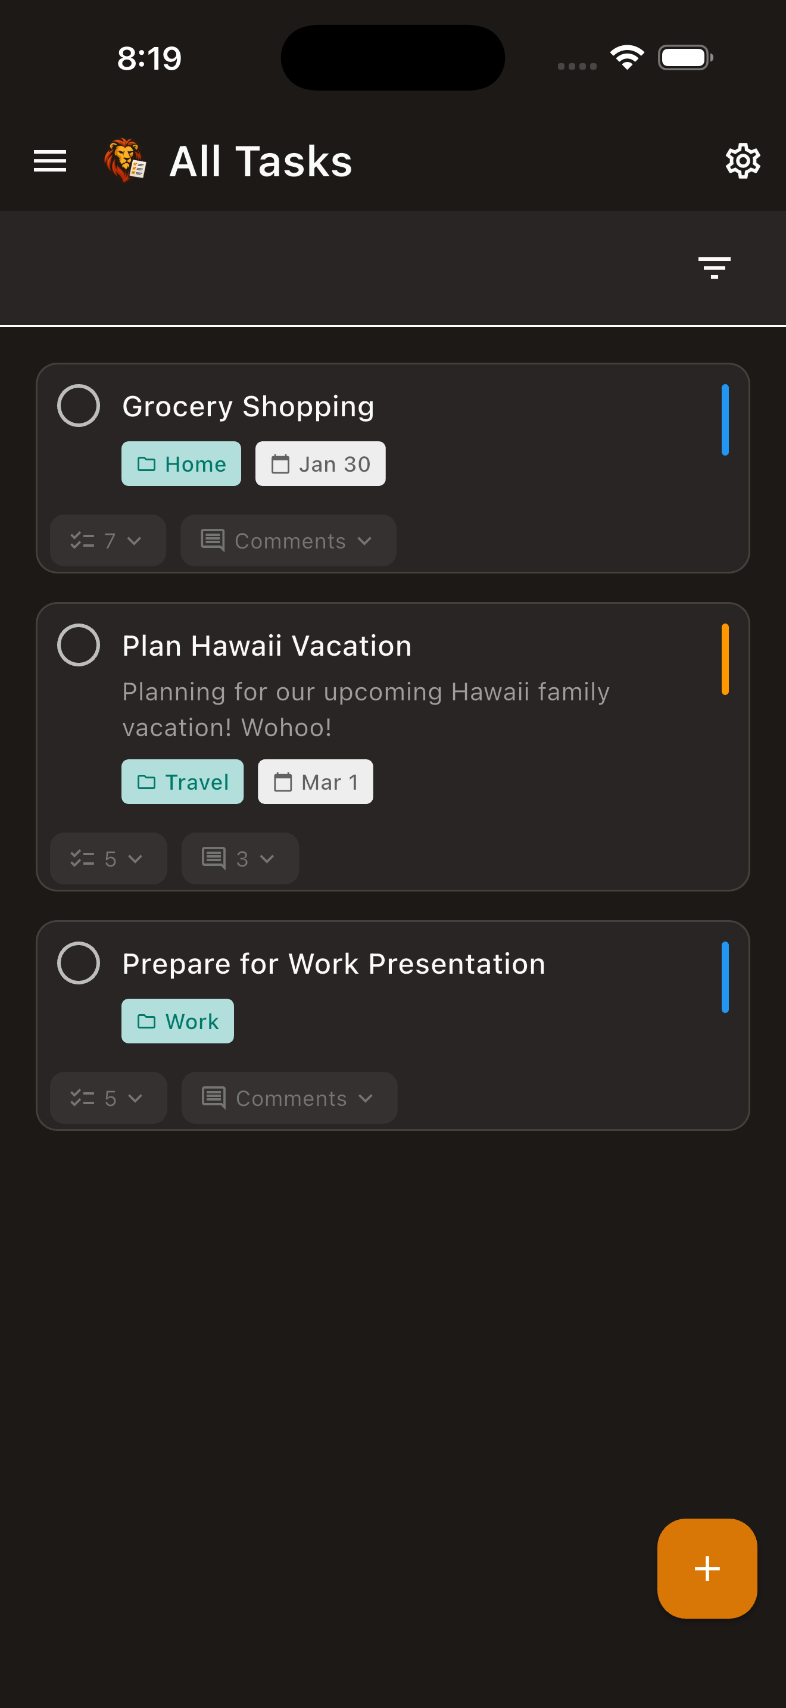Screen dimensions: 786x1708
Task: Expand the 5 subtasks of Work Presentation
Action: pos(108,1099)
